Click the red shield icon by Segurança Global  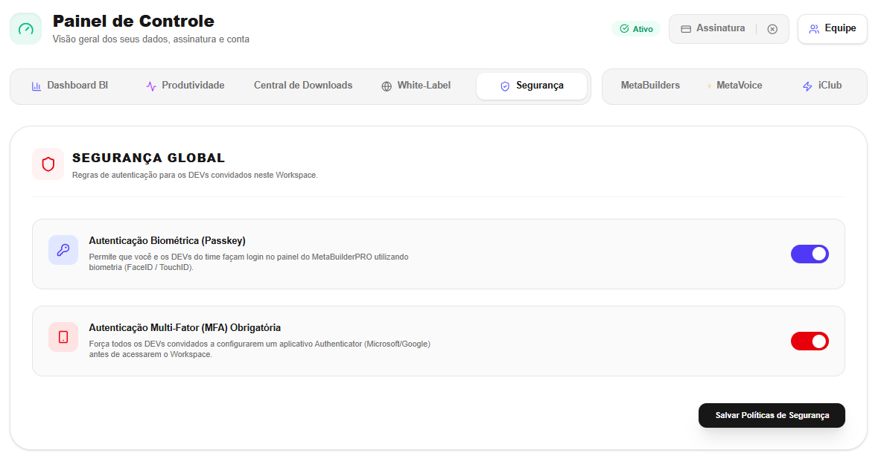pos(48,164)
